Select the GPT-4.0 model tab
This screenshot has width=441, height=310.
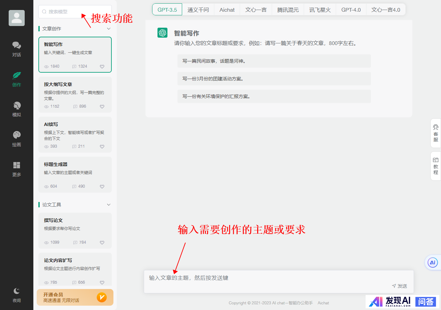click(x=351, y=10)
